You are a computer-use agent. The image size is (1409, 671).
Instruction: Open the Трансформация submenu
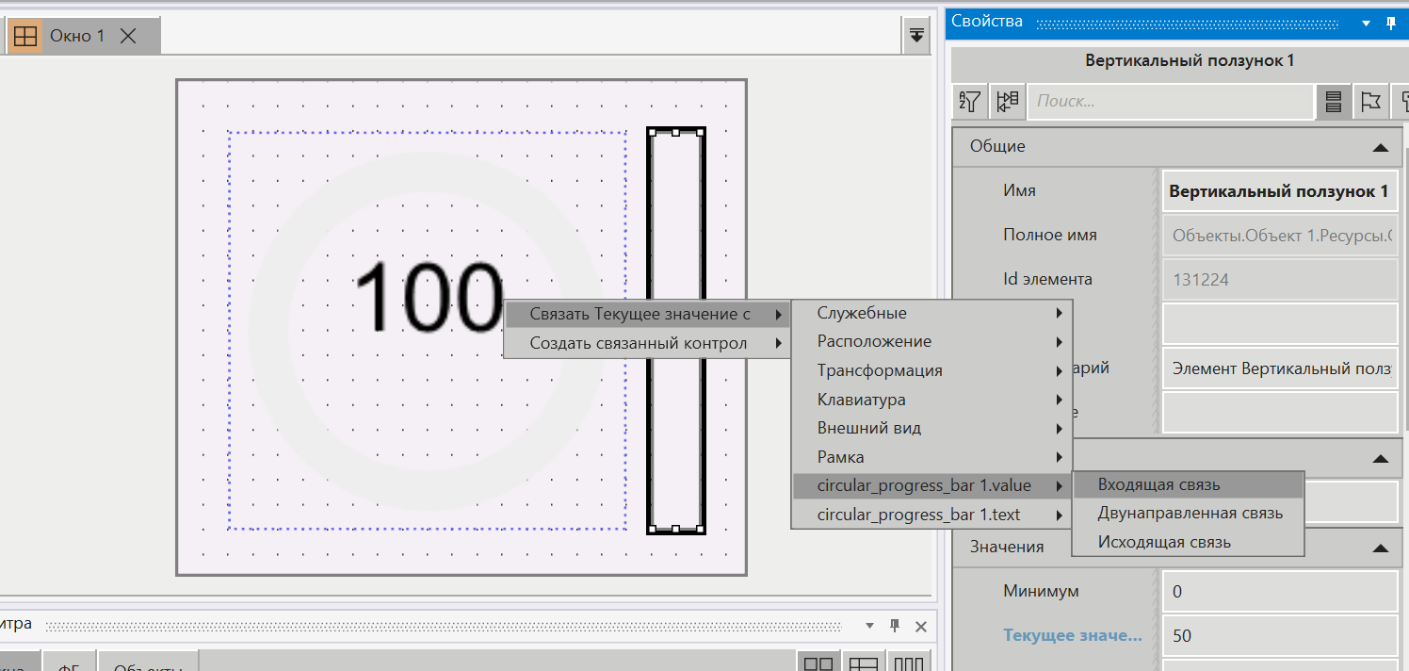[881, 370]
